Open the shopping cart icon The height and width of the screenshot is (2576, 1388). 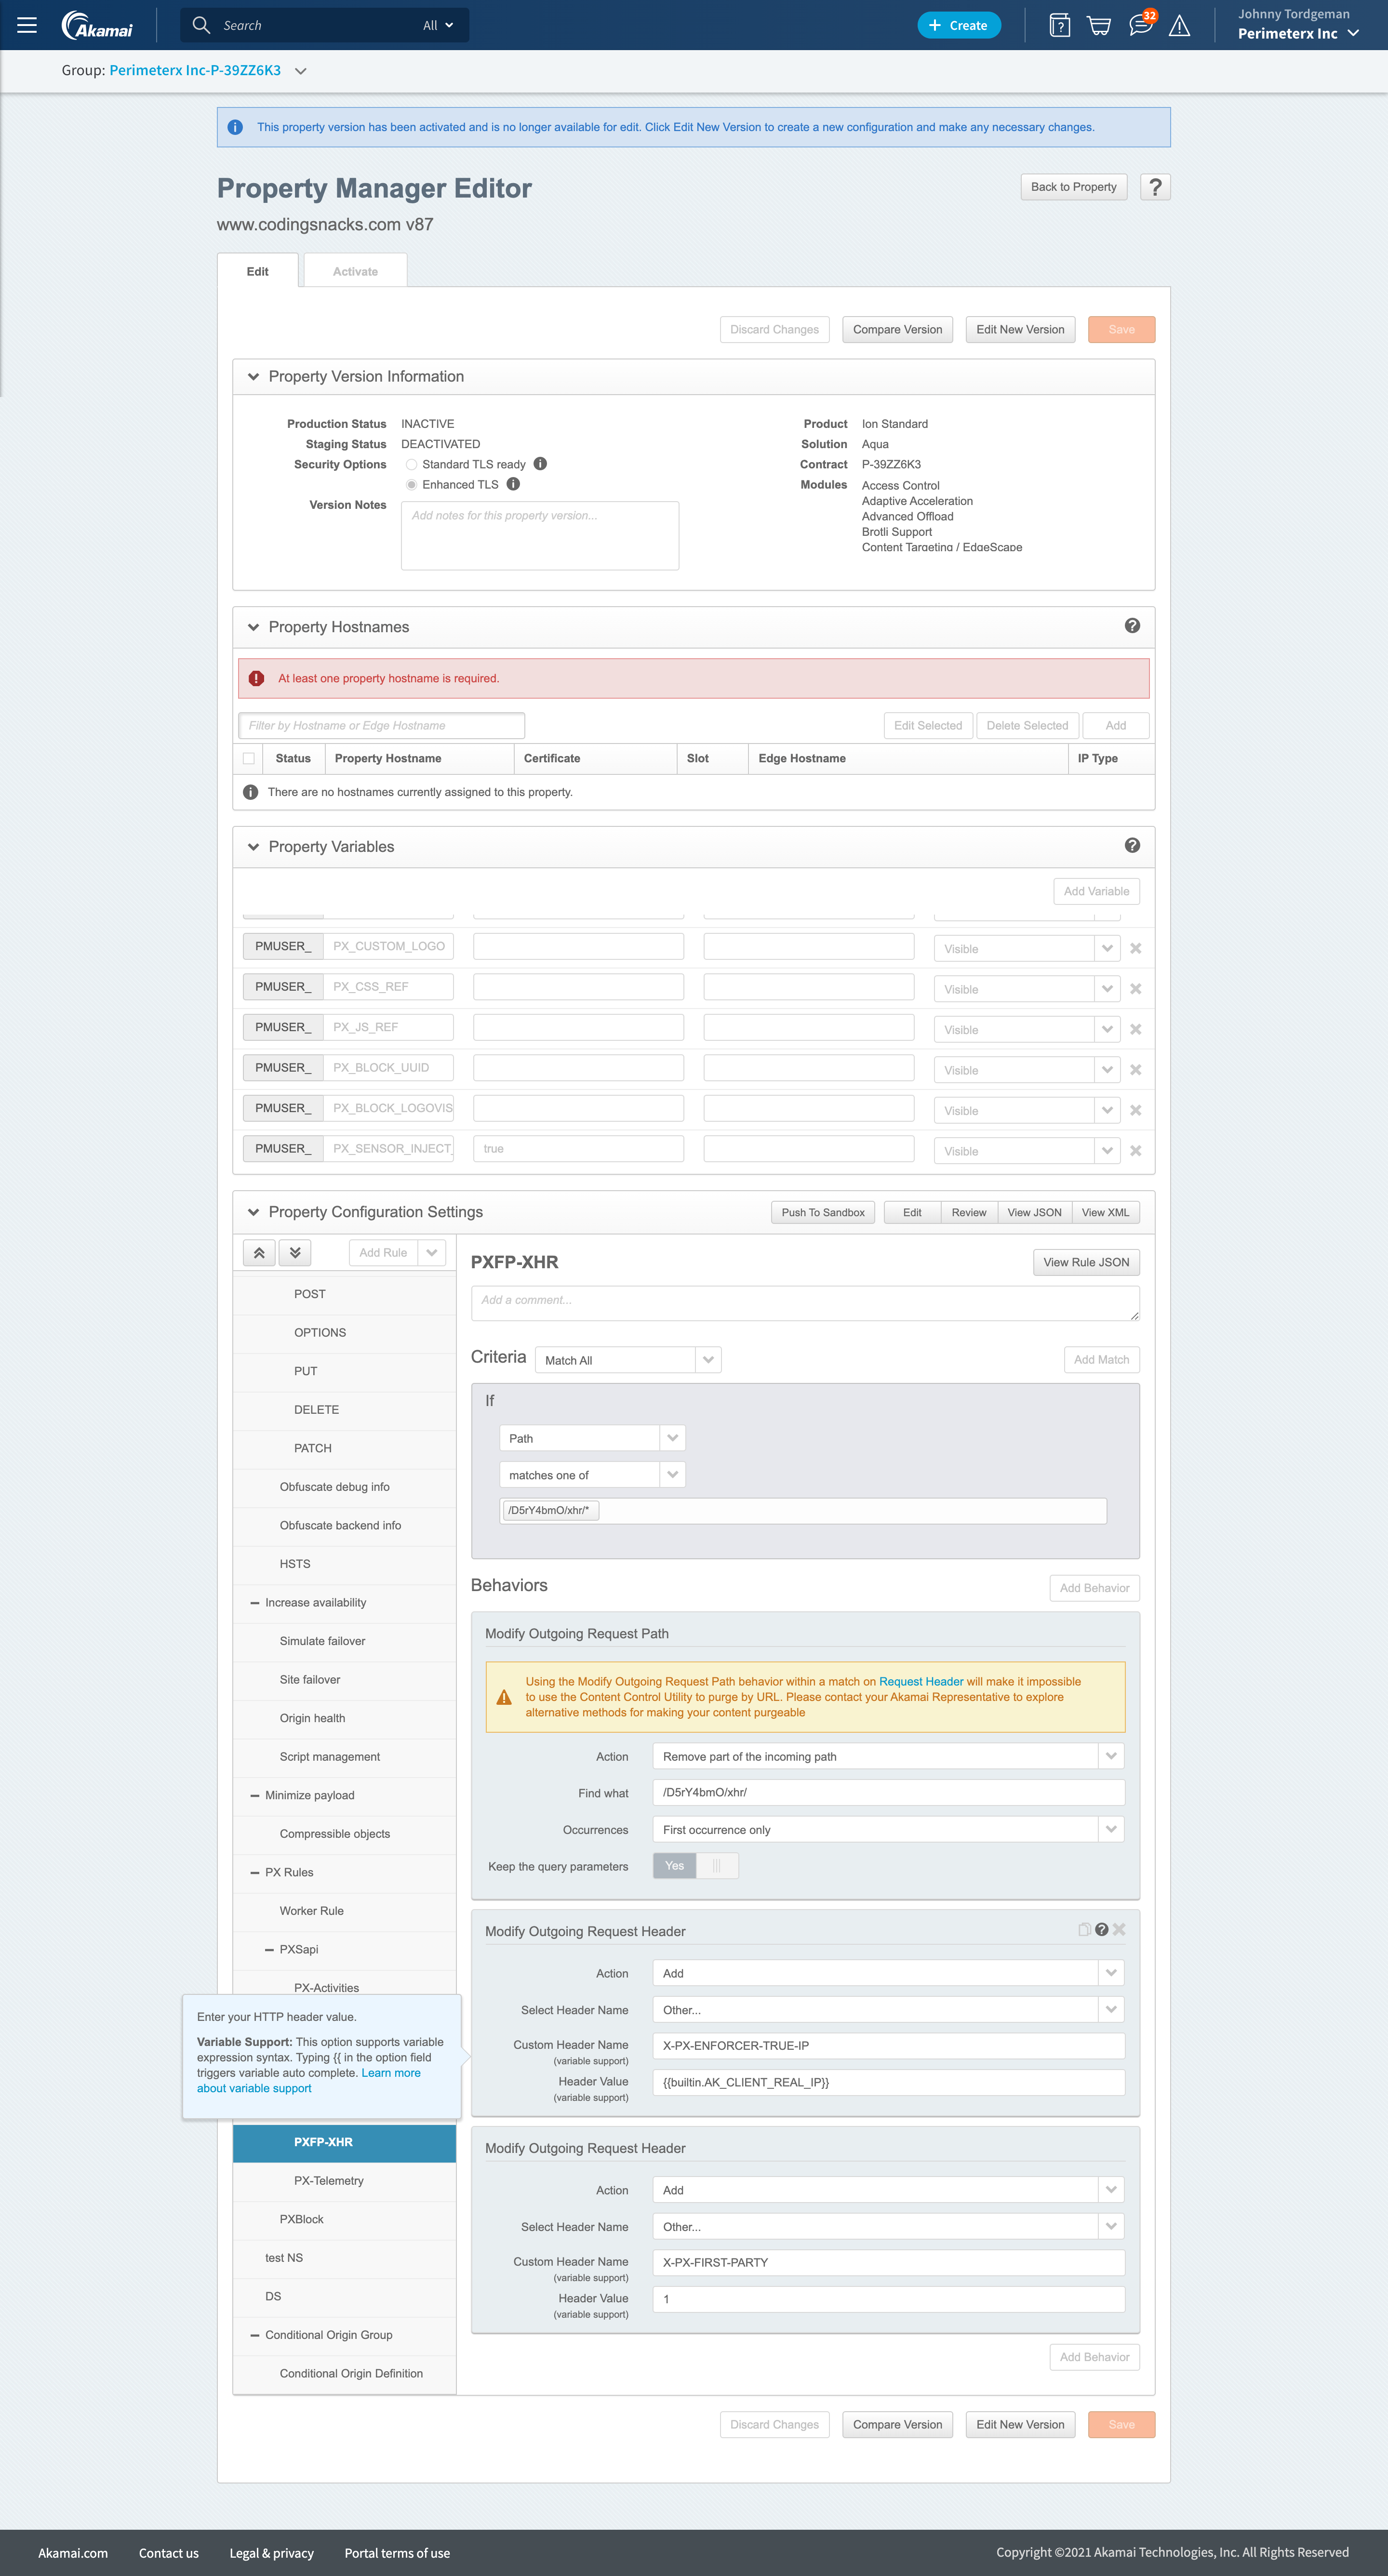click(1099, 26)
